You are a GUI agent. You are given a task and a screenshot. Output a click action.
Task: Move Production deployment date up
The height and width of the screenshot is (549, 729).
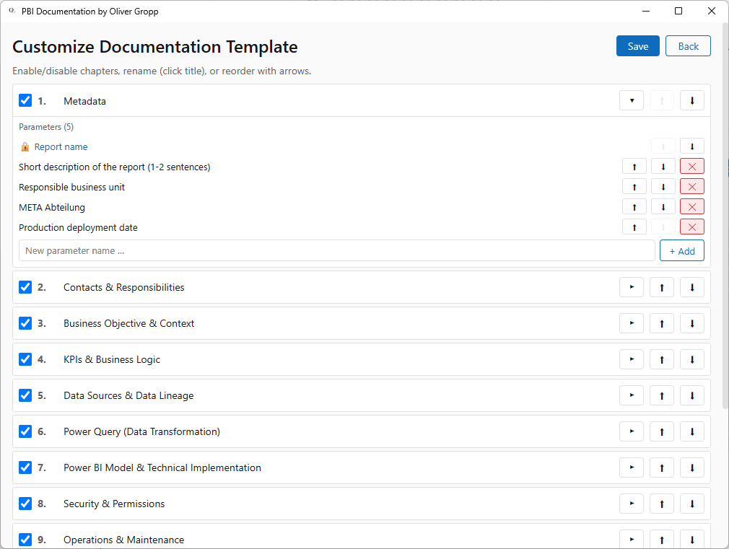pyautogui.click(x=634, y=227)
